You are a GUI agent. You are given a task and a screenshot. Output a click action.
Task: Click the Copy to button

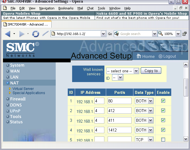click(151, 71)
